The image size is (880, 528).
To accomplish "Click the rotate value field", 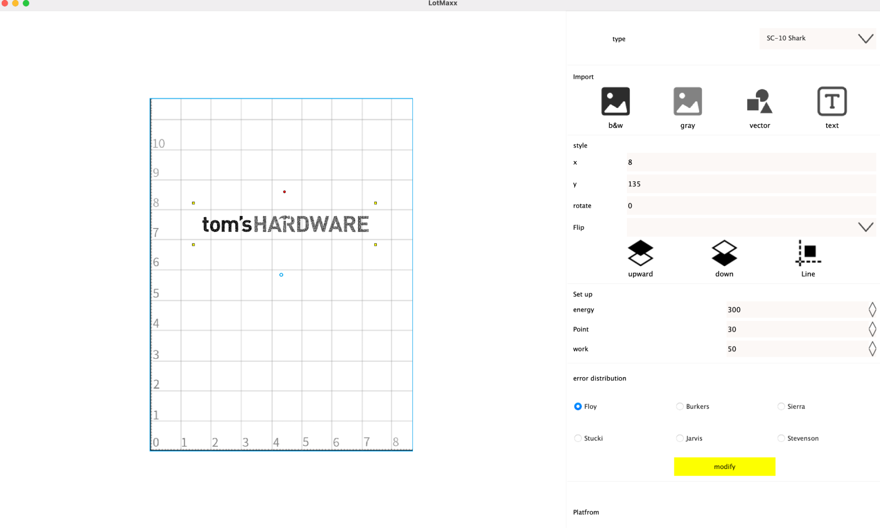I will click(x=751, y=205).
